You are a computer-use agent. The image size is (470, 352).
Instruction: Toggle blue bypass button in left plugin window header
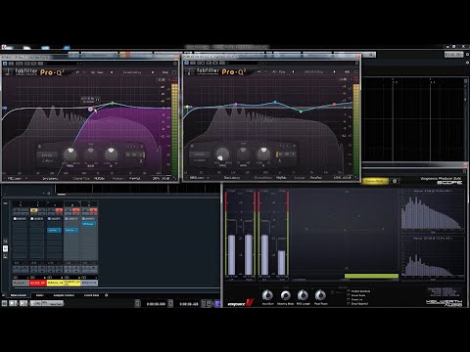tap(5, 64)
